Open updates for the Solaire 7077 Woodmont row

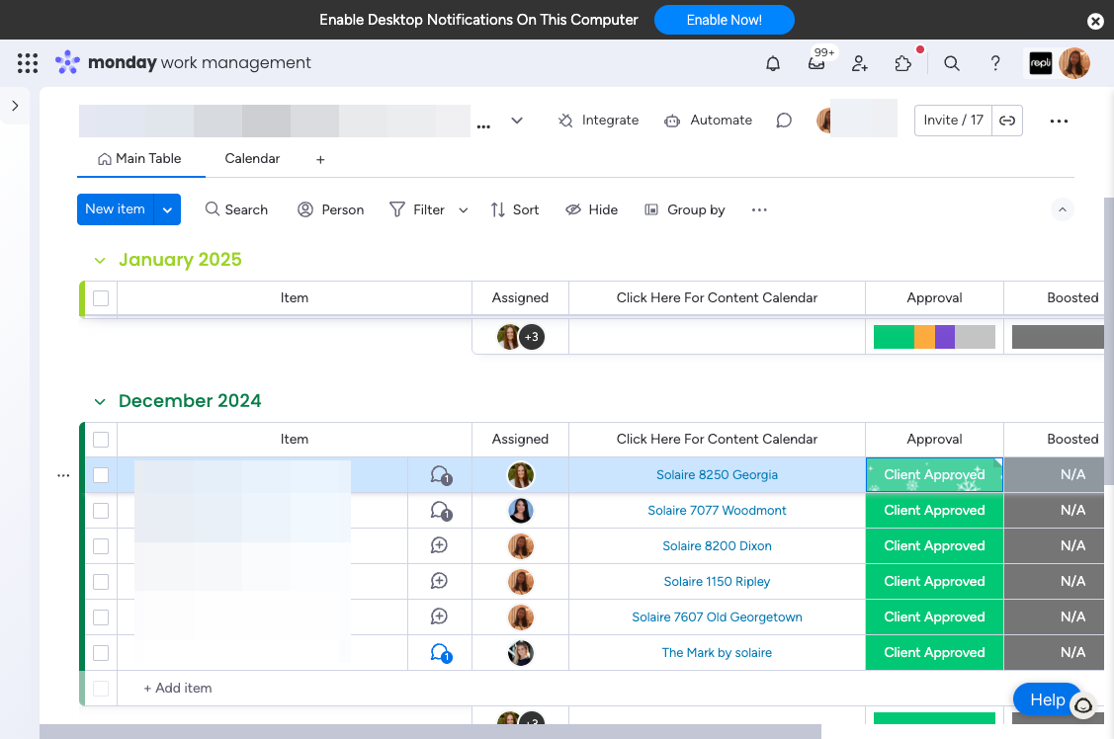(441, 511)
